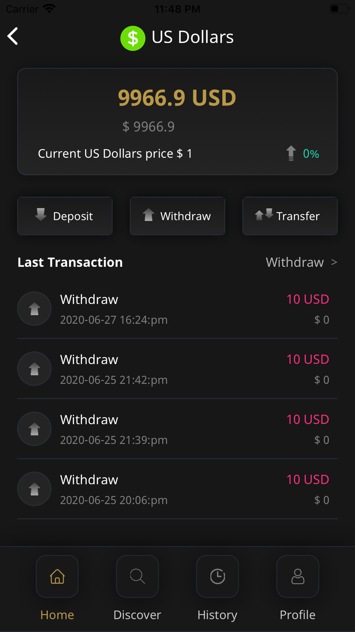This screenshot has height=632, width=355.
Task: Tap the price change arrow beside 0%
Action: [x=291, y=153]
